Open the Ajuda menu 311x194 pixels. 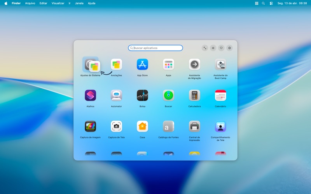pos(92,3)
